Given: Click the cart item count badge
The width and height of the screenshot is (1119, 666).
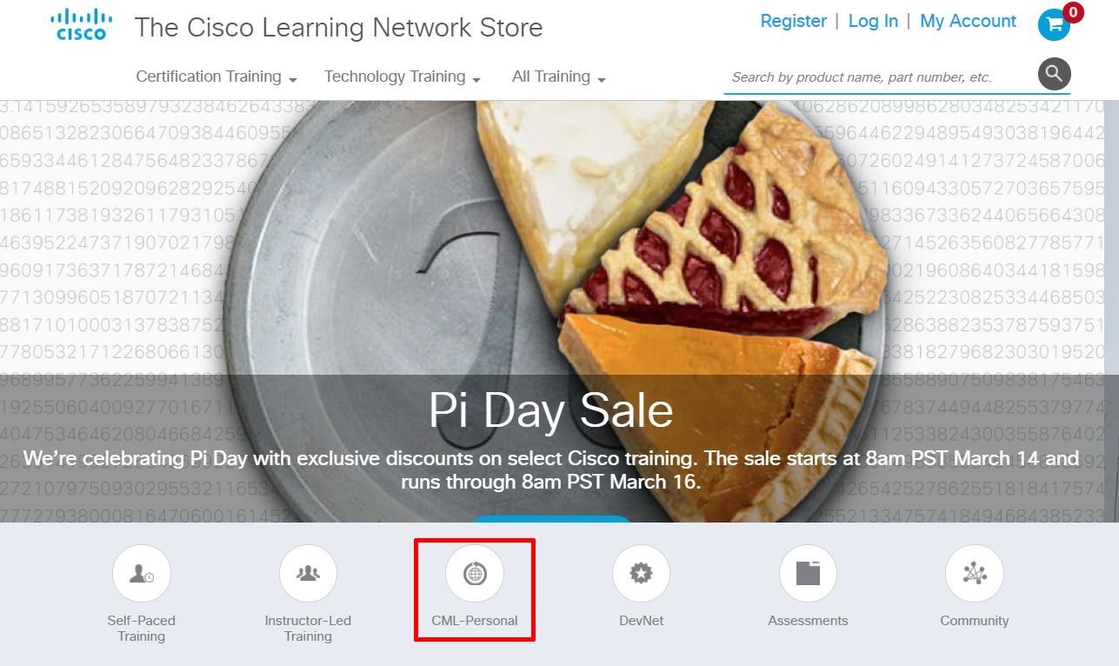Looking at the screenshot, I should (1073, 12).
